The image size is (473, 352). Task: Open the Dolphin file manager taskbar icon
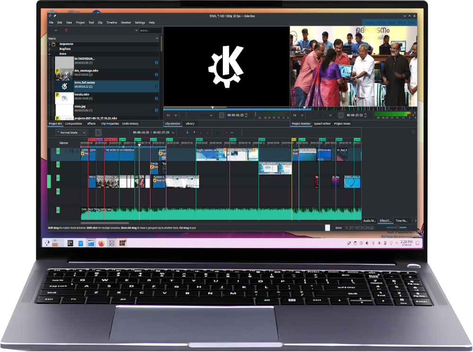tap(91, 243)
